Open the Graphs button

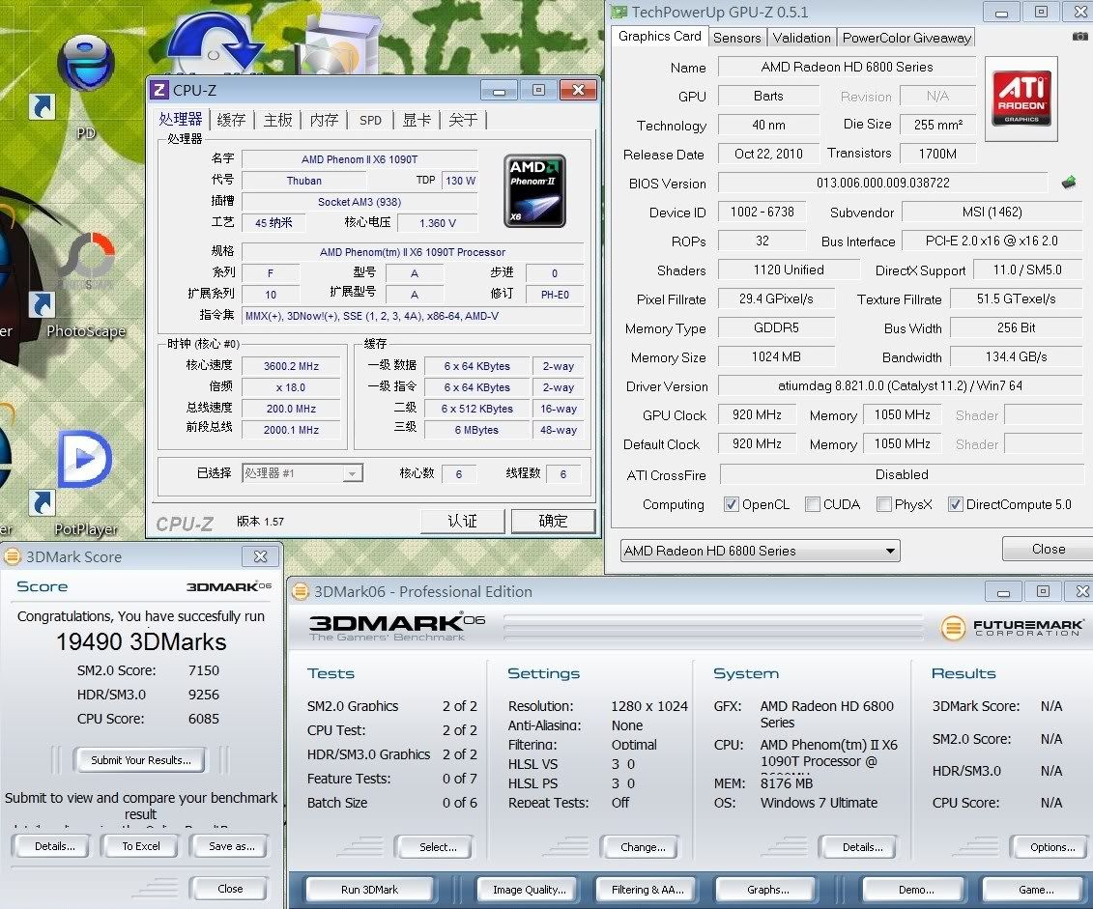(x=767, y=890)
